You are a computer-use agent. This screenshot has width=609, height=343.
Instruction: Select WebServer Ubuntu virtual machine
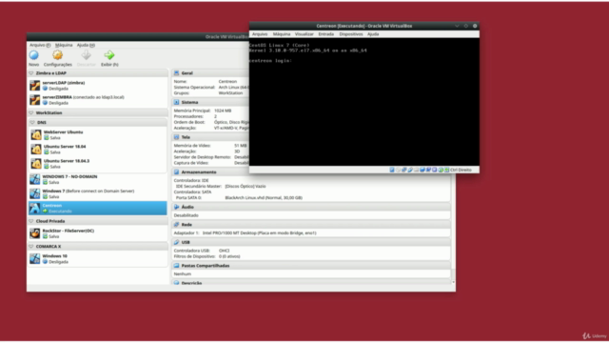pos(98,135)
